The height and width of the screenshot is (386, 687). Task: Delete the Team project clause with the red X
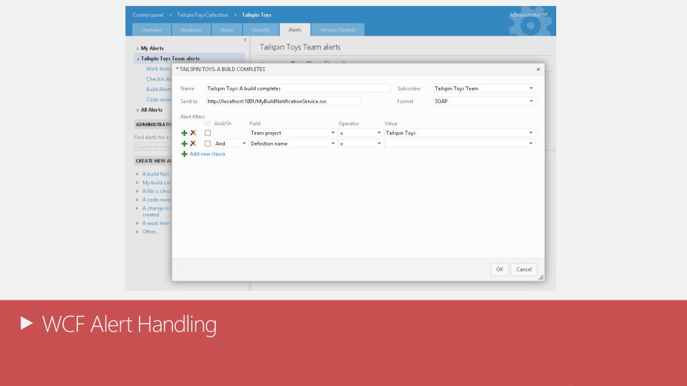193,133
